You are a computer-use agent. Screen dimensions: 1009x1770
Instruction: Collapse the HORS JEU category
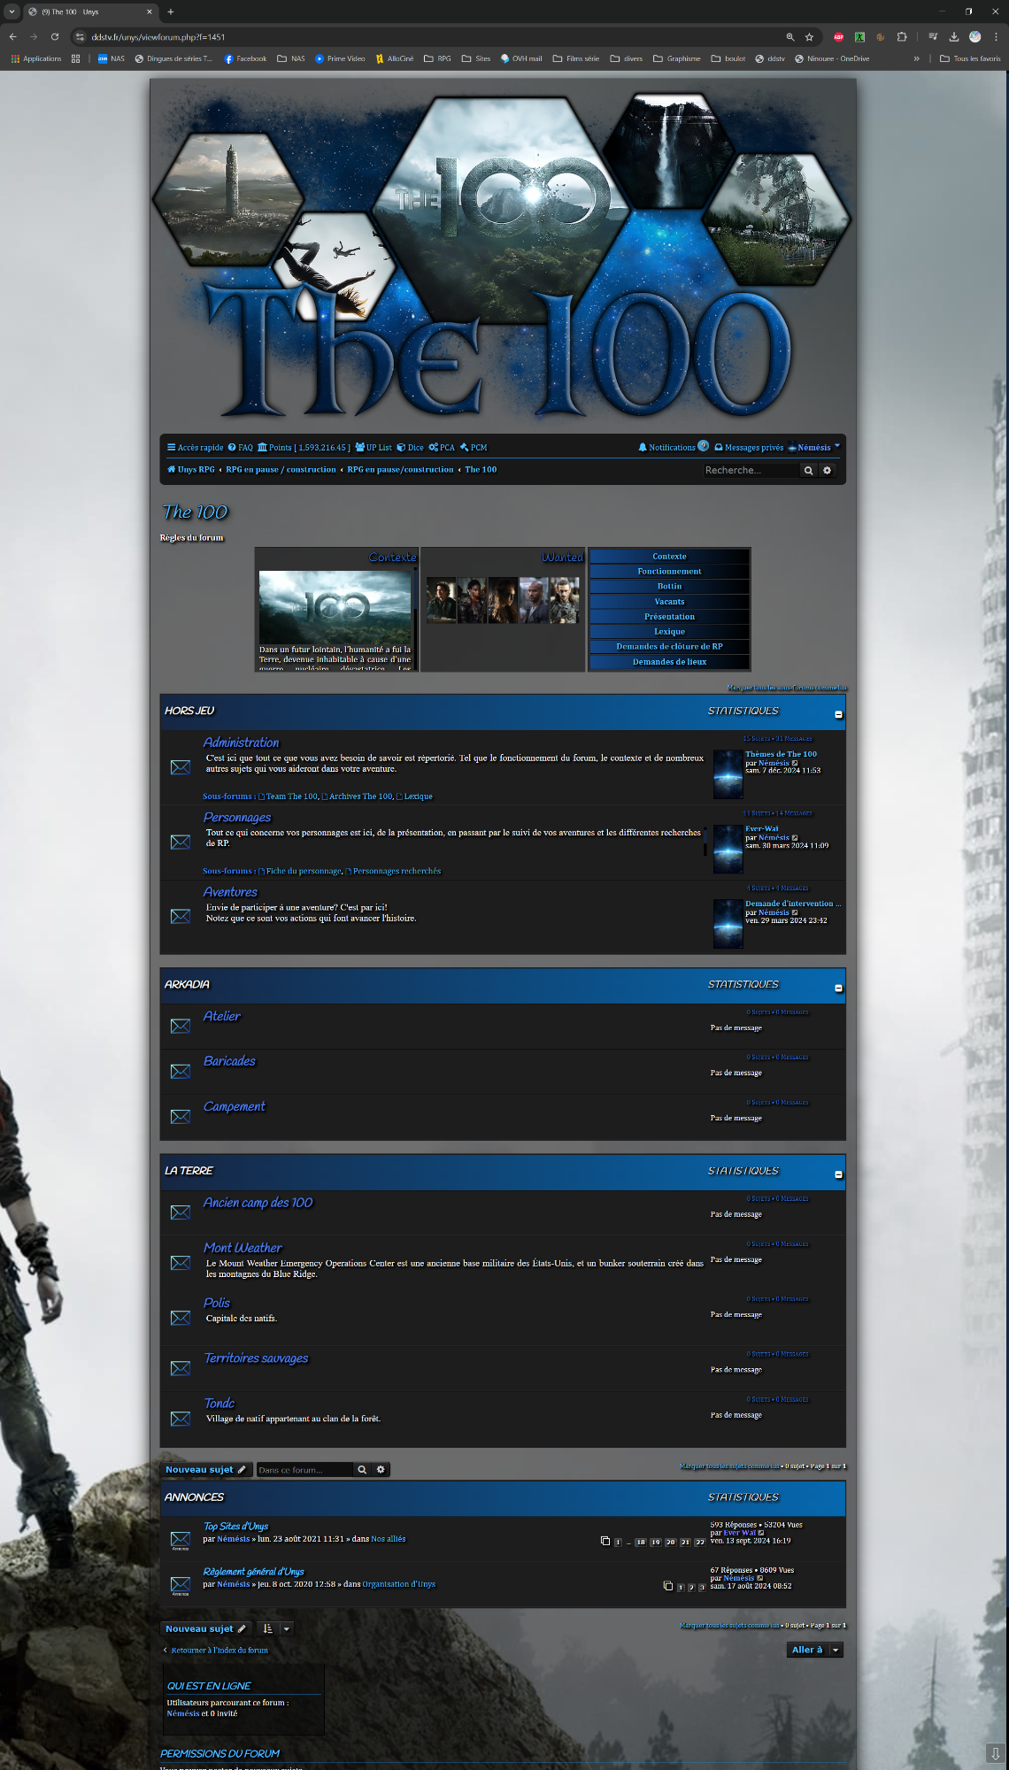(838, 715)
